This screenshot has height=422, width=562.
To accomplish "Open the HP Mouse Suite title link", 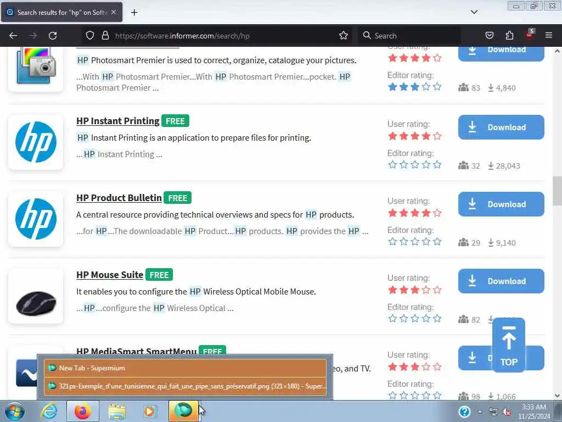I will [110, 275].
